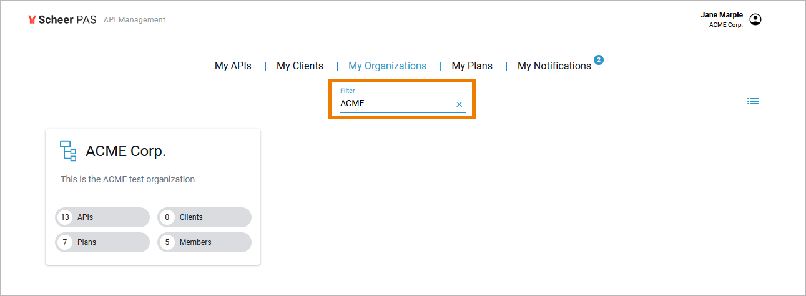Click the Jane Marple user name
This screenshot has height=296, width=806.
721,15
